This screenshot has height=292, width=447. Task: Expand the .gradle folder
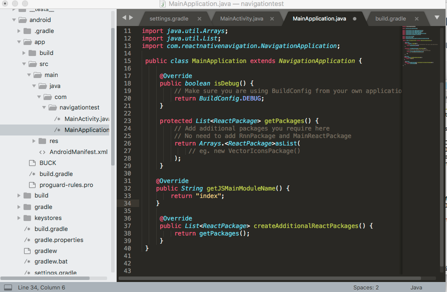[x=19, y=30]
